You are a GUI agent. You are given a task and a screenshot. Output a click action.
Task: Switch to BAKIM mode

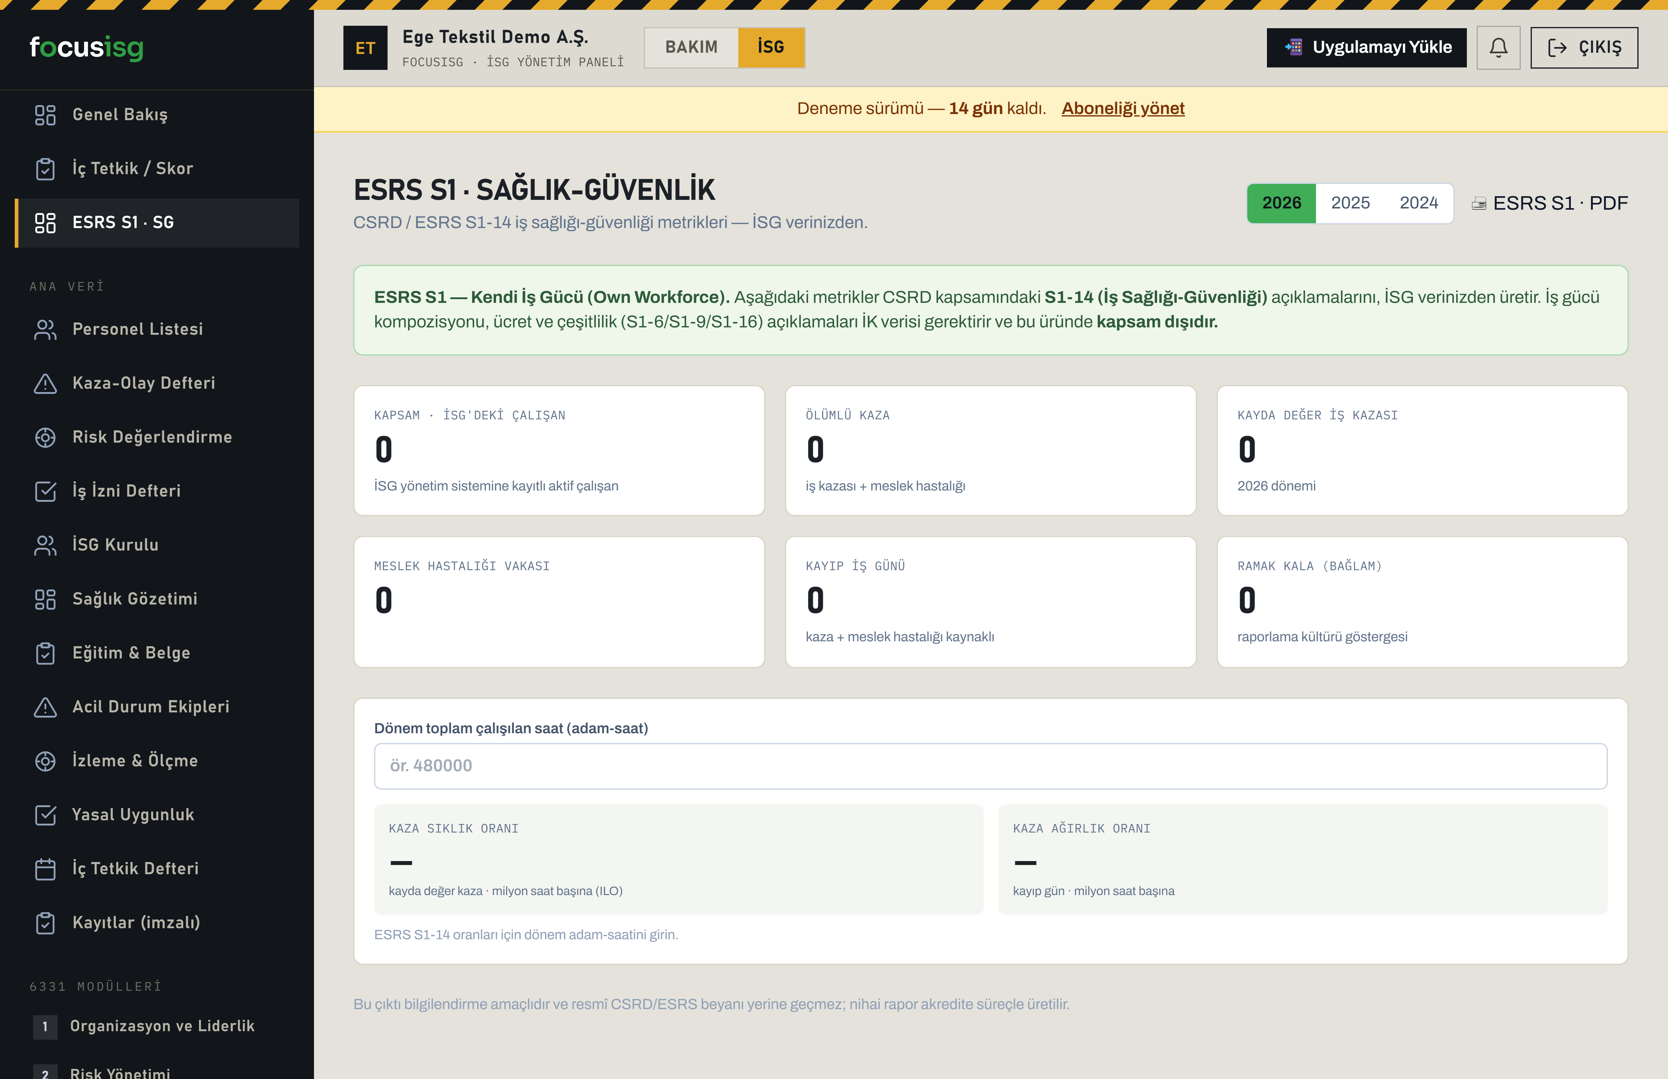point(691,48)
